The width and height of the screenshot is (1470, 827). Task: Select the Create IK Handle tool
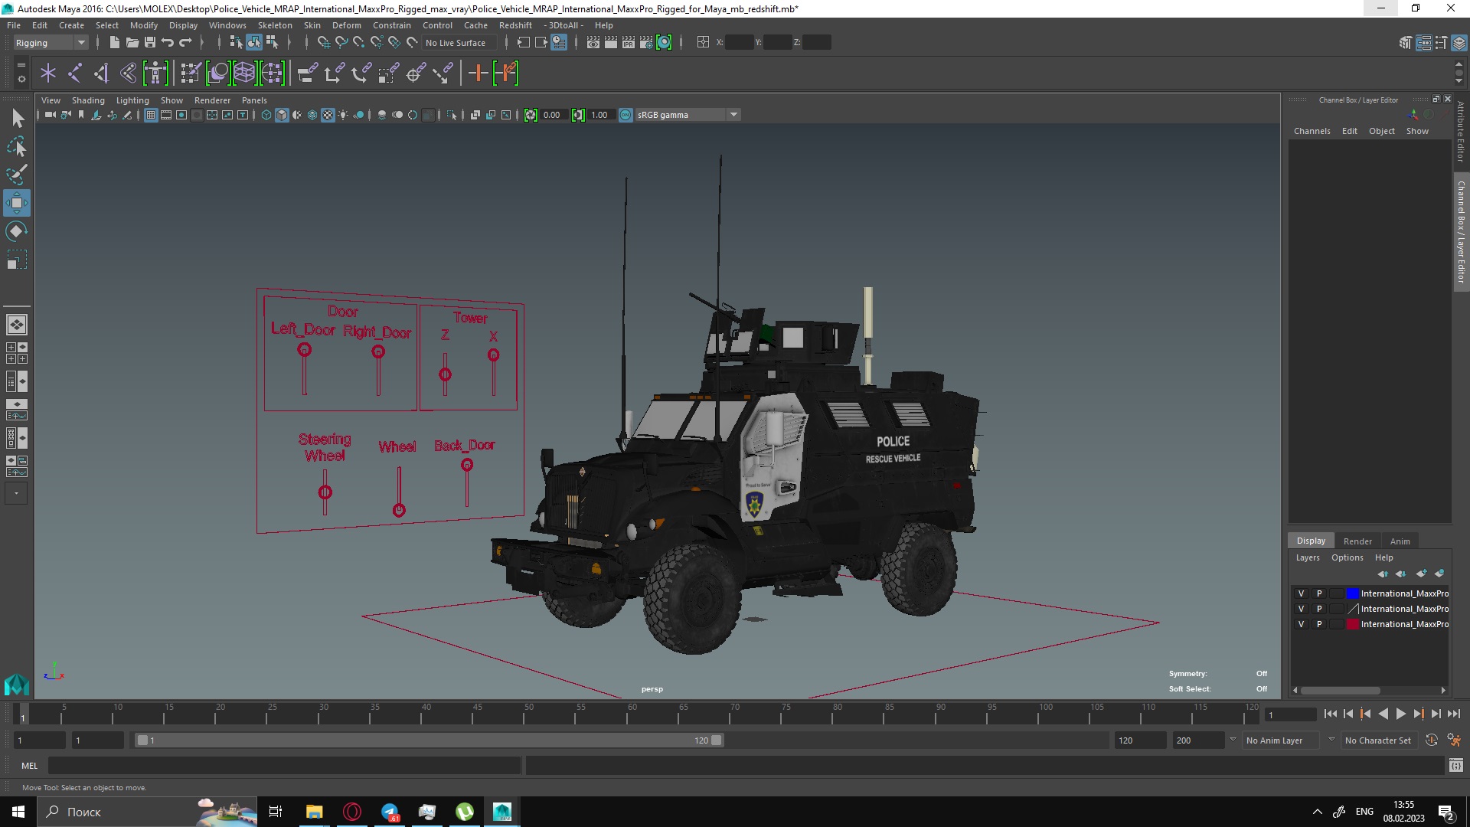coord(101,74)
